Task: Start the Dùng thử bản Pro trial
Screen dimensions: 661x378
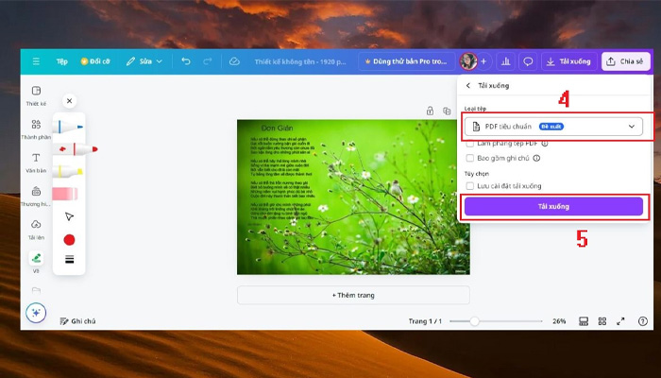Action: pos(406,61)
